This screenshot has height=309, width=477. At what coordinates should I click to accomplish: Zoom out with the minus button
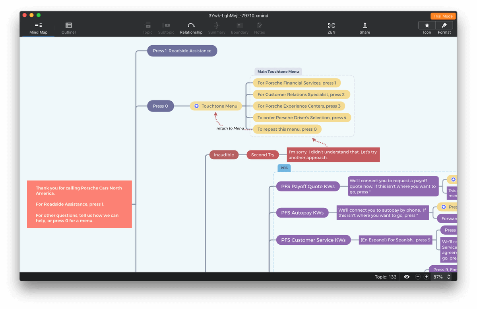(x=418, y=277)
